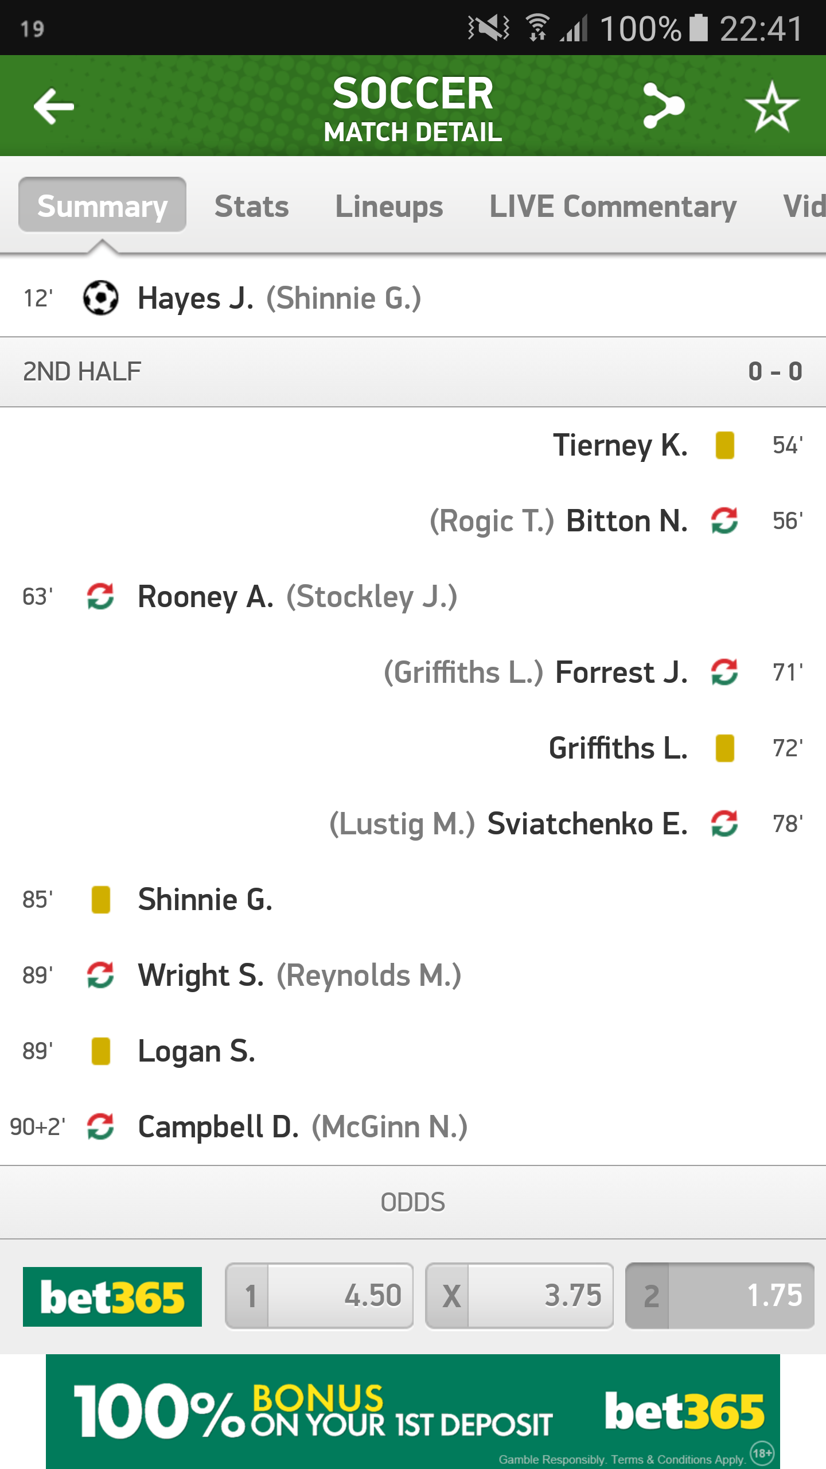Select draw odds 3.75

tap(519, 1296)
